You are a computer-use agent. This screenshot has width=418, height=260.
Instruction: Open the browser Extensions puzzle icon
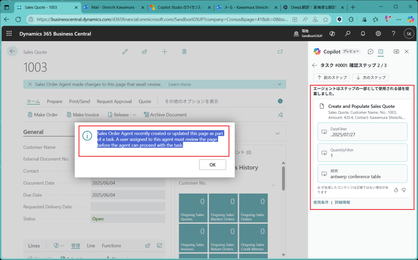click(351, 19)
